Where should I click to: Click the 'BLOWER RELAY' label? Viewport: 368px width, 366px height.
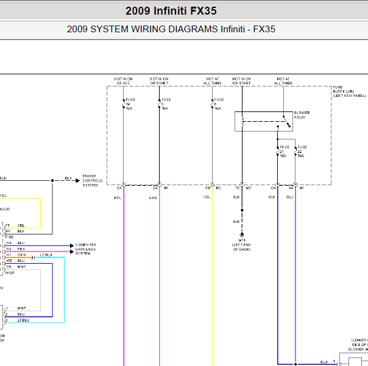[x=302, y=115]
